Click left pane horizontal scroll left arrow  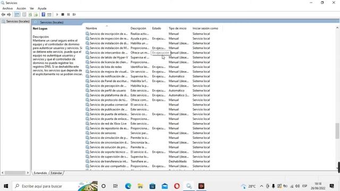3,173
